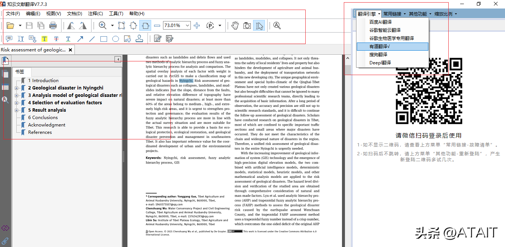
Task: Rotate the page counterclockwise
Action: point(71,26)
